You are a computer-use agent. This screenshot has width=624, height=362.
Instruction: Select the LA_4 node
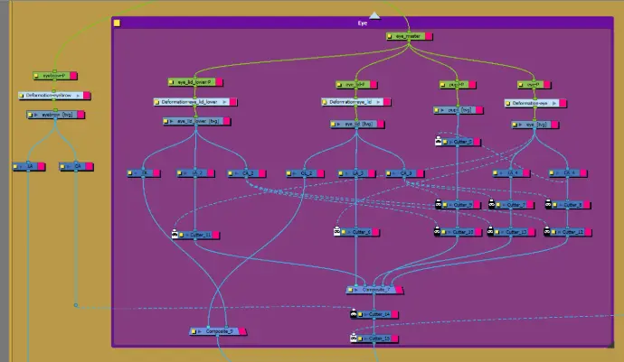511,172
